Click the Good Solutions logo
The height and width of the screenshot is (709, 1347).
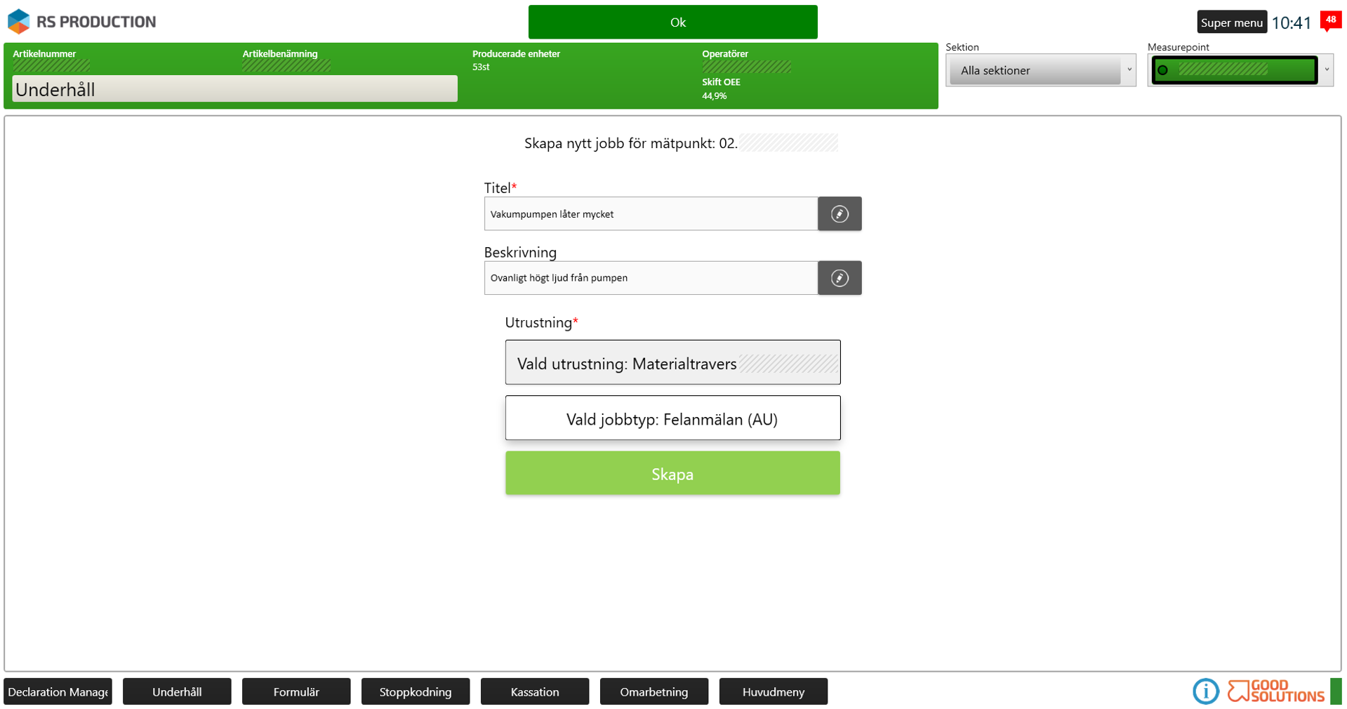(1275, 691)
